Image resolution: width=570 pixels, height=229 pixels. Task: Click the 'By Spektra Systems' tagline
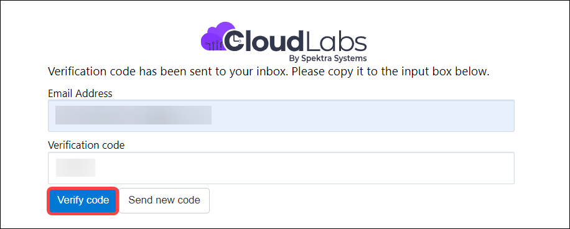tap(327, 58)
